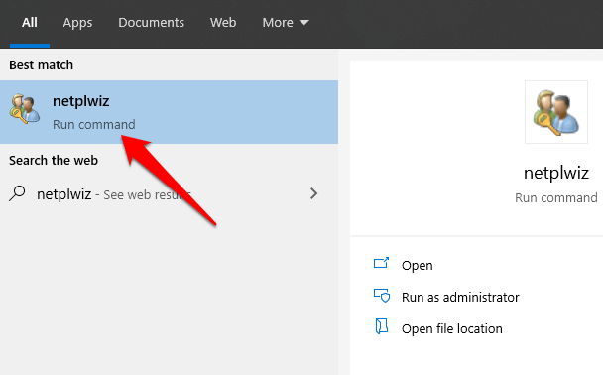
Task: Select the Web search tab
Action: [x=223, y=22]
